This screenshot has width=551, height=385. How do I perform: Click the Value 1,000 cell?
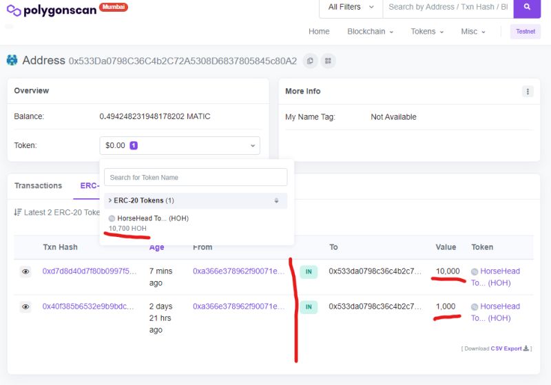446,306
